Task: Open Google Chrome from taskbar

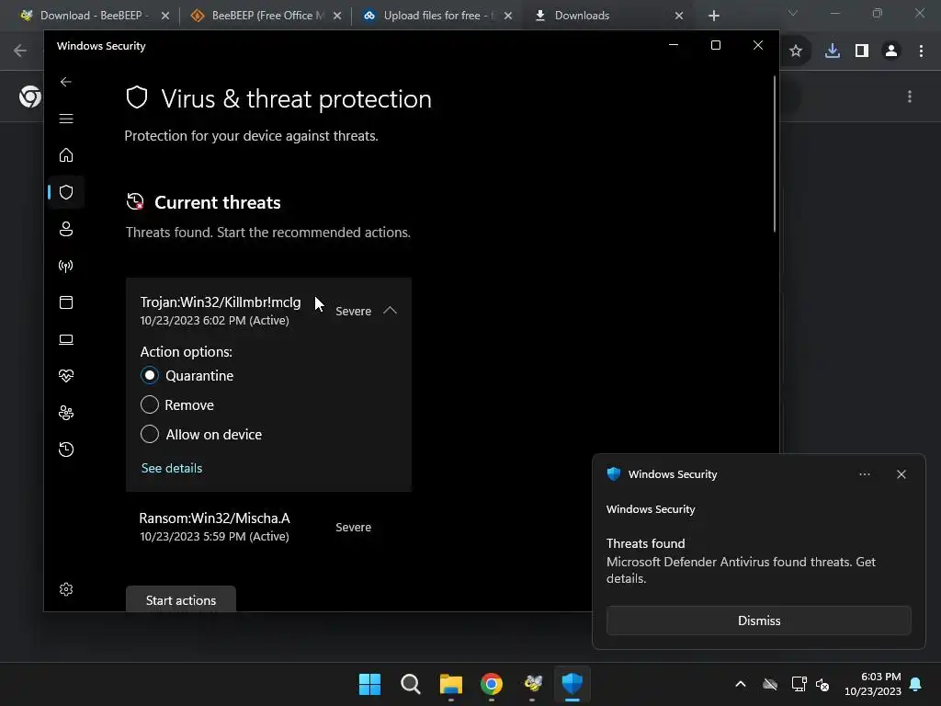Action: coord(492,684)
